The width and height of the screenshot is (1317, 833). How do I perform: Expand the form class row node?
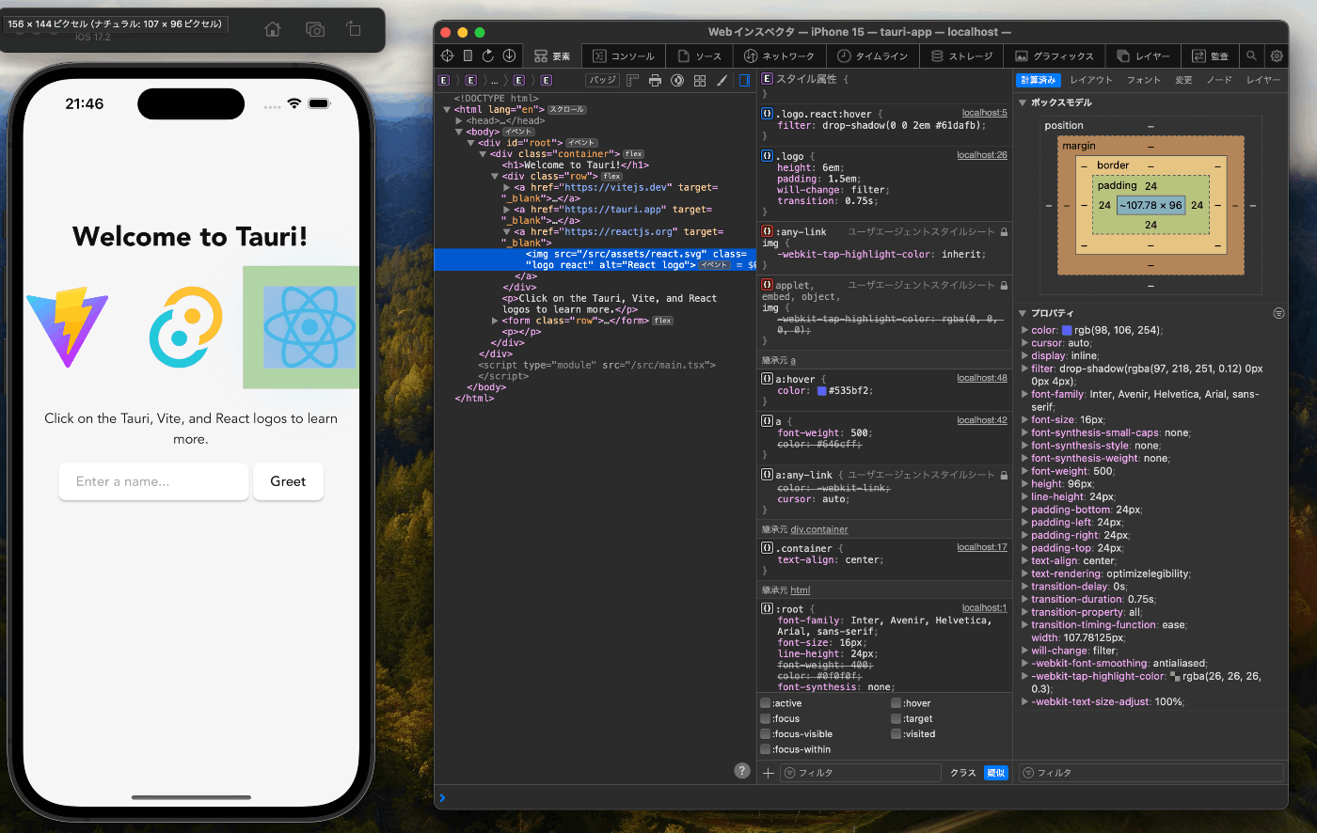tap(495, 321)
